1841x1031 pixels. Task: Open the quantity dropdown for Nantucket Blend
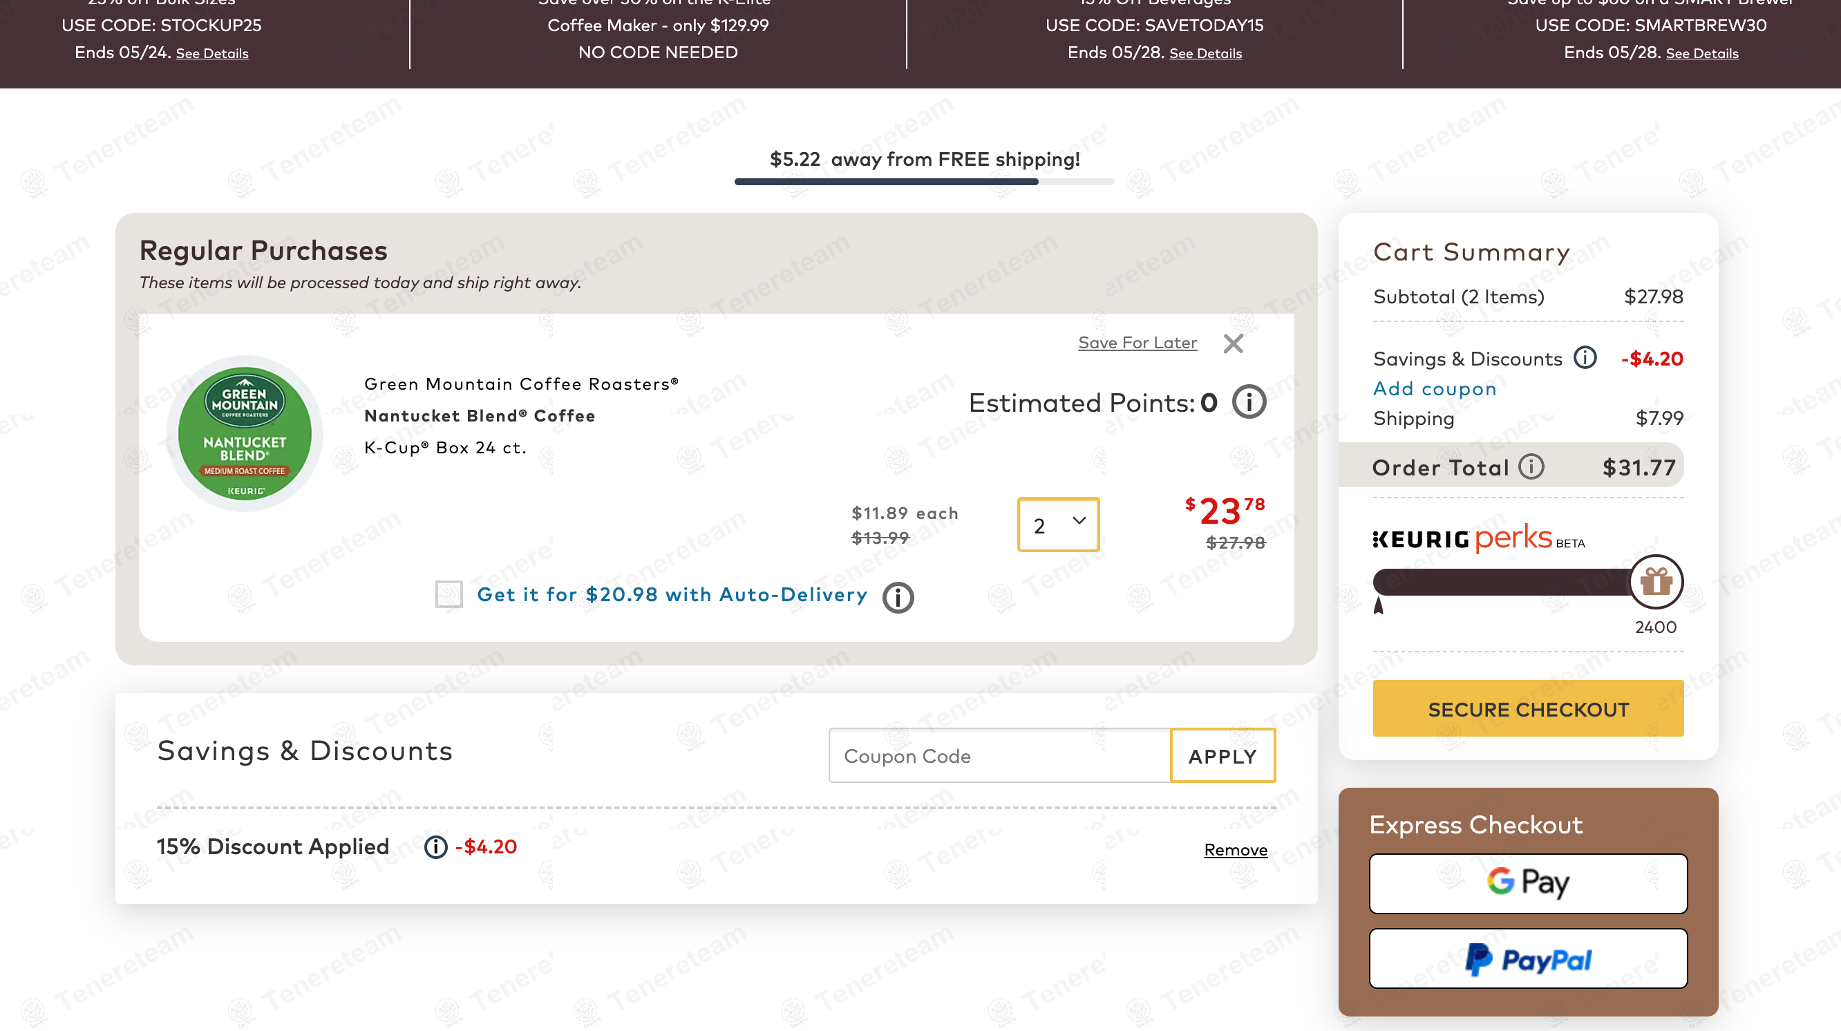pyautogui.click(x=1058, y=524)
